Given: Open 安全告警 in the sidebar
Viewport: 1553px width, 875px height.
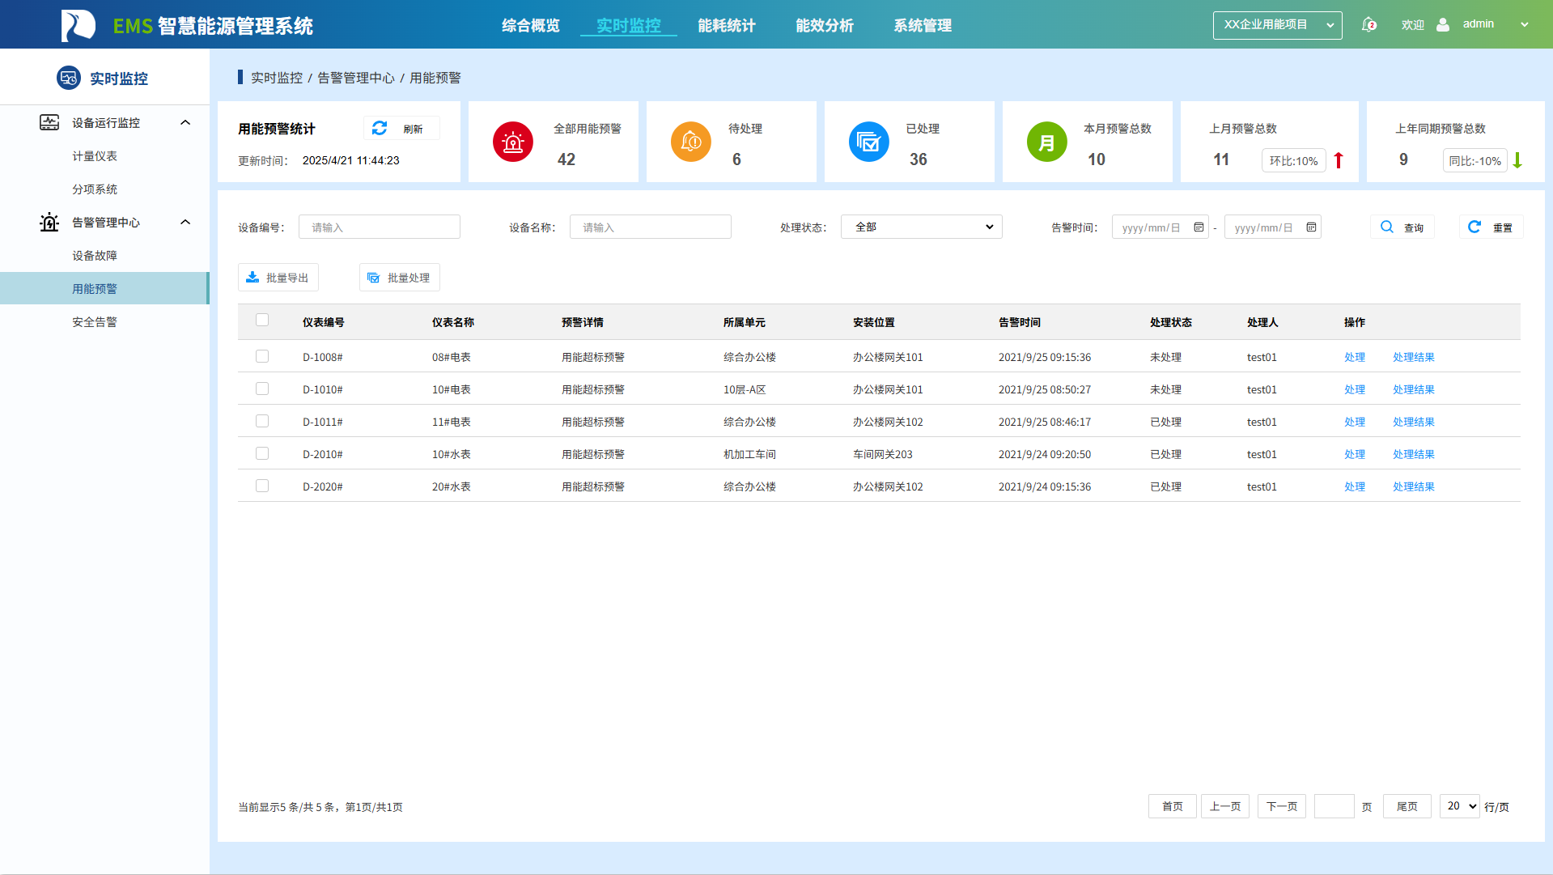Looking at the screenshot, I should point(95,322).
